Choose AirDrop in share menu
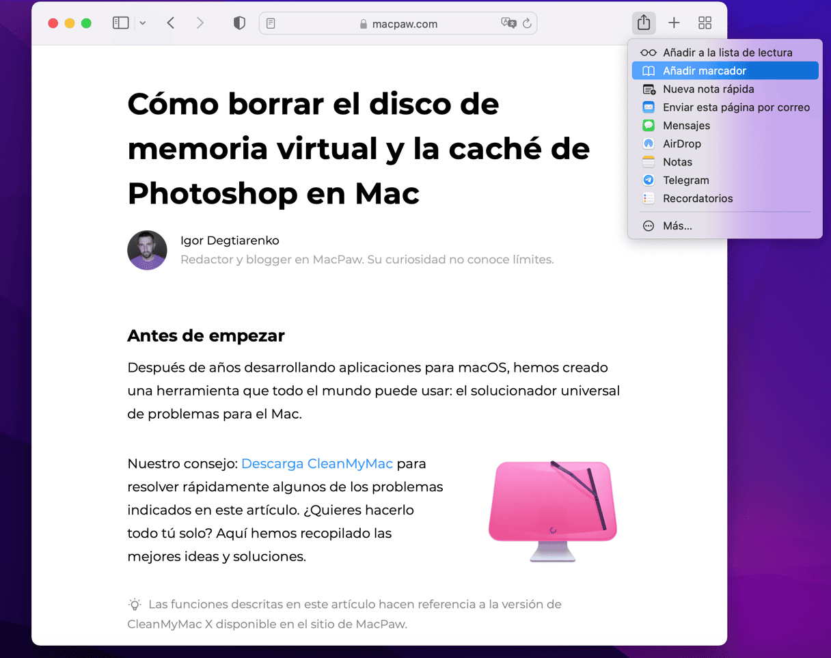 pyautogui.click(x=725, y=143)
